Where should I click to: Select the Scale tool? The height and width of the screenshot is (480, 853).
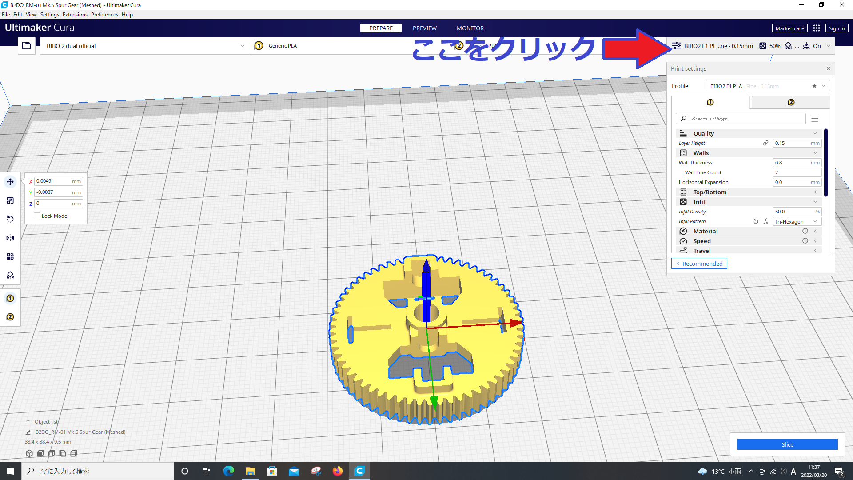pyautogui.click(x=10, y=200)
